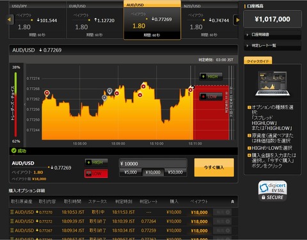Click the 取引原資産 column header
Viewport: 307px width, 240px height.
click(22, 202)
